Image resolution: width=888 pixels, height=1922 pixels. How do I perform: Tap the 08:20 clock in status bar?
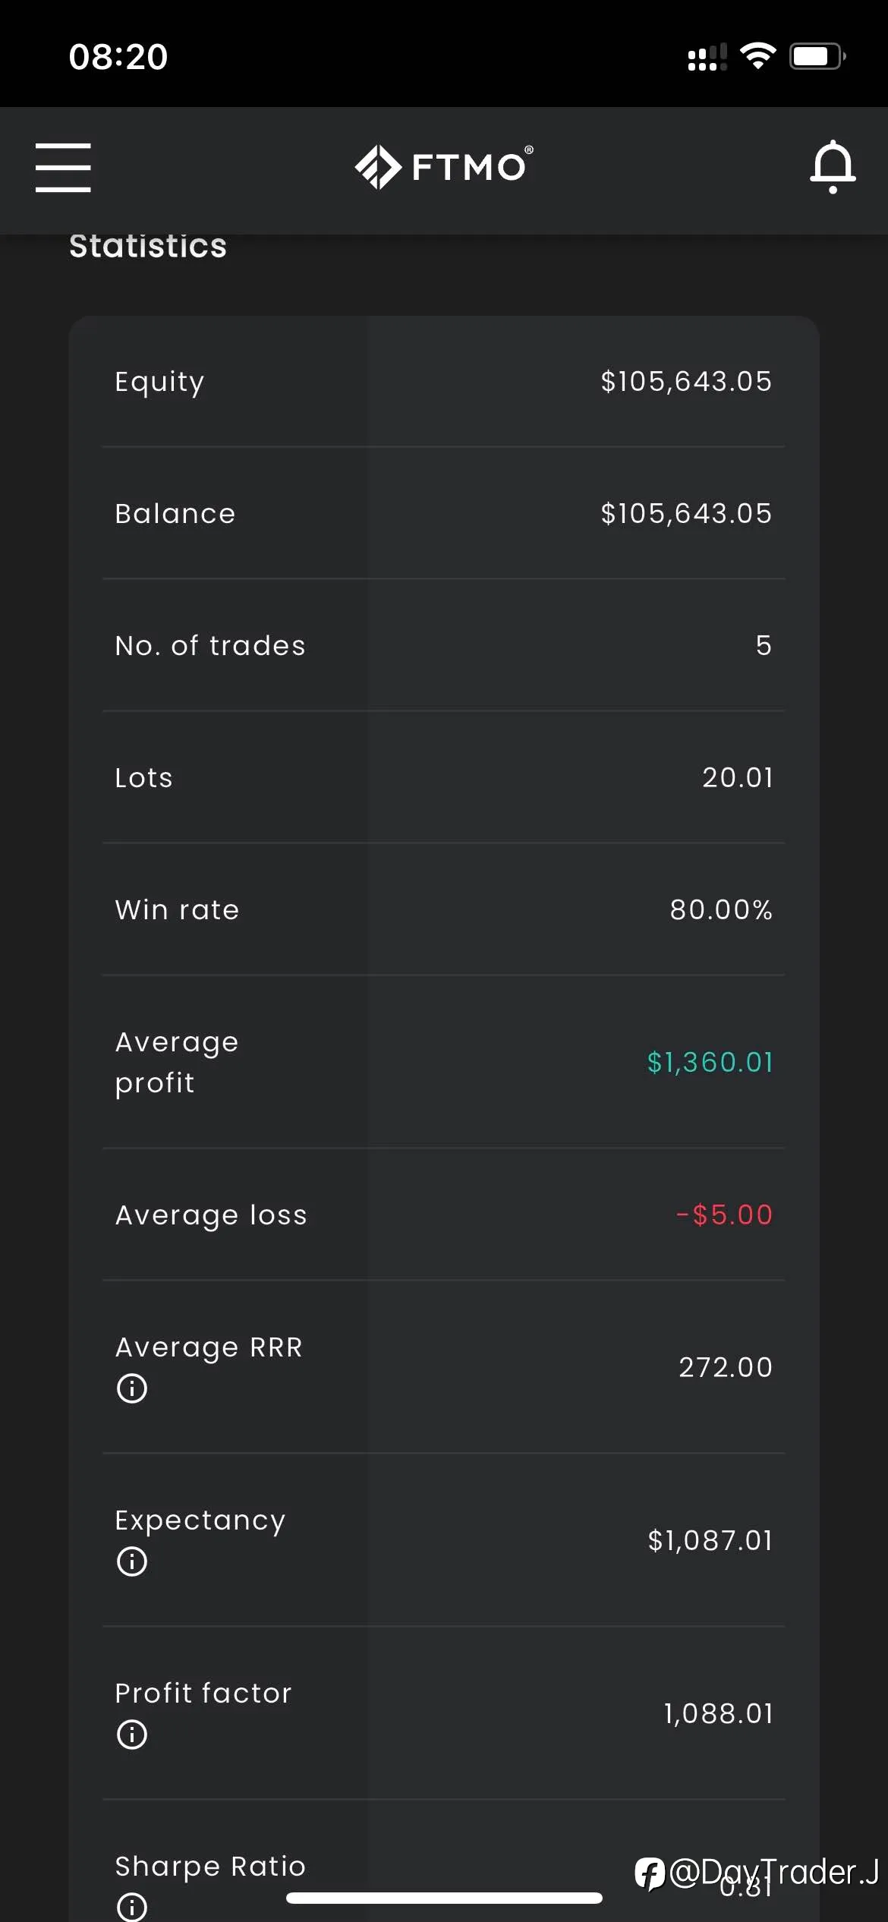118,57
